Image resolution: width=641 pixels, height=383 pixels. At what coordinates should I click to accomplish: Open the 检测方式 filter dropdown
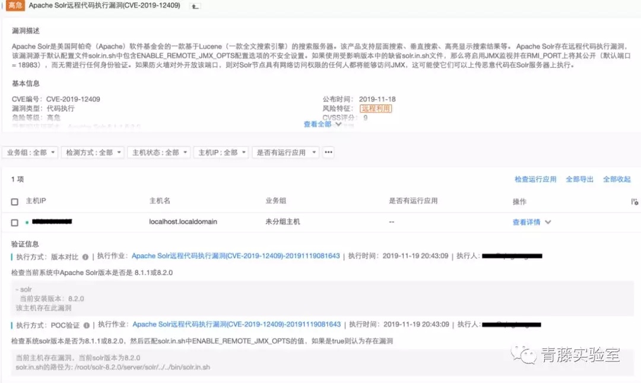pos(93,152)
